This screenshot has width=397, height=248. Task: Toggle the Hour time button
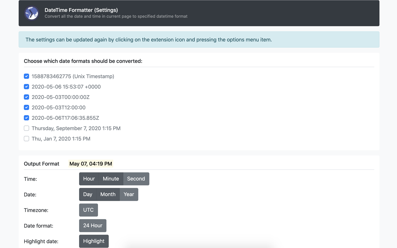pos(89,179)
